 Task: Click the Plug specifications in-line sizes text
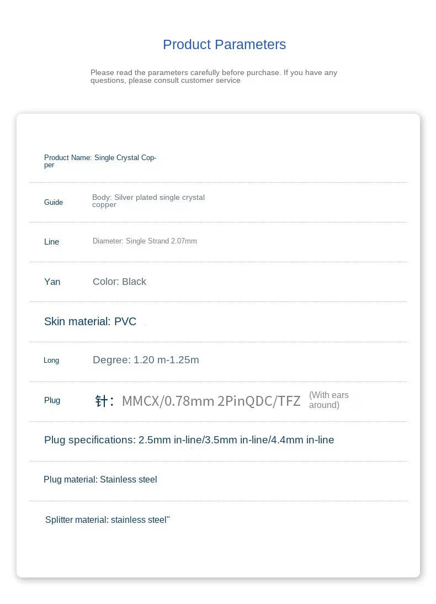tap(189, 440)
